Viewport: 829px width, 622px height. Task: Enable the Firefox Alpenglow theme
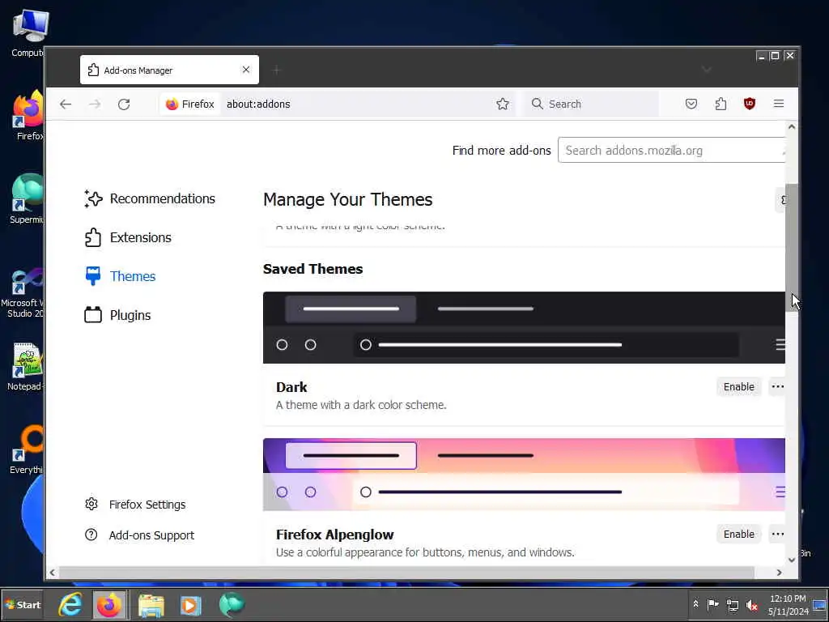point(738,535)
